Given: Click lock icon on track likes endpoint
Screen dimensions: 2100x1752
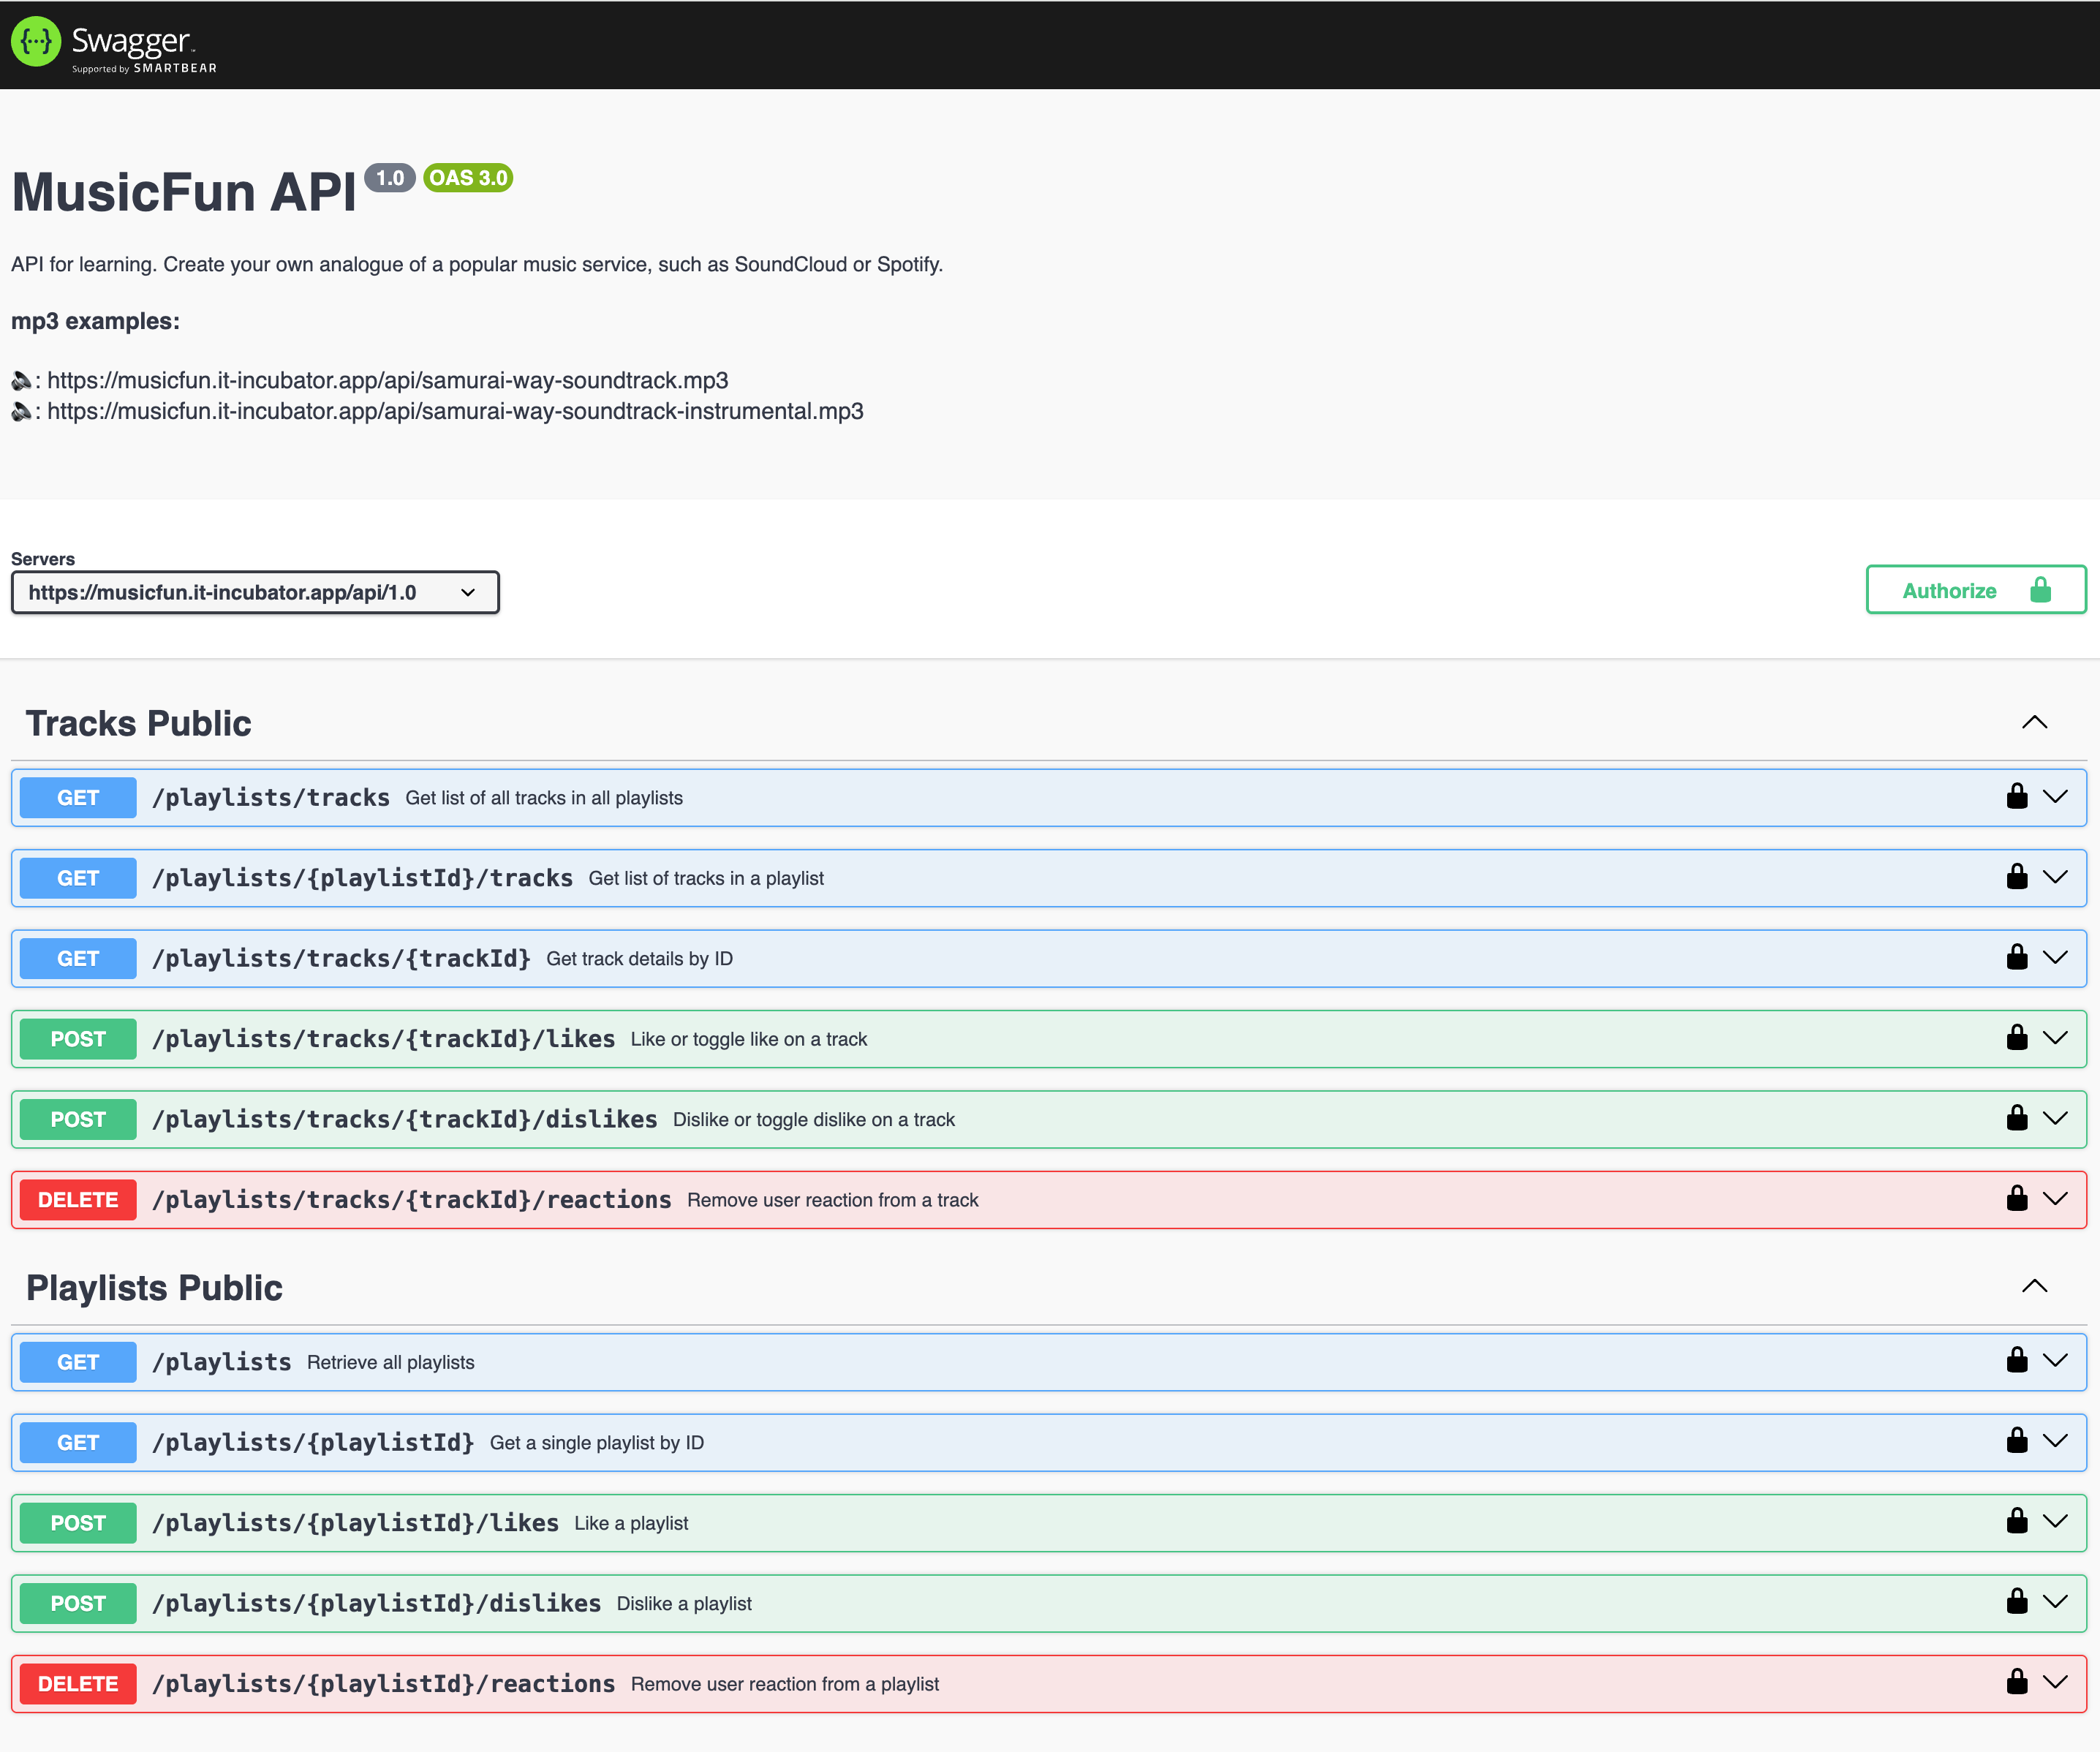Looking at the screenshot, I should [x=2016, y=1038].
